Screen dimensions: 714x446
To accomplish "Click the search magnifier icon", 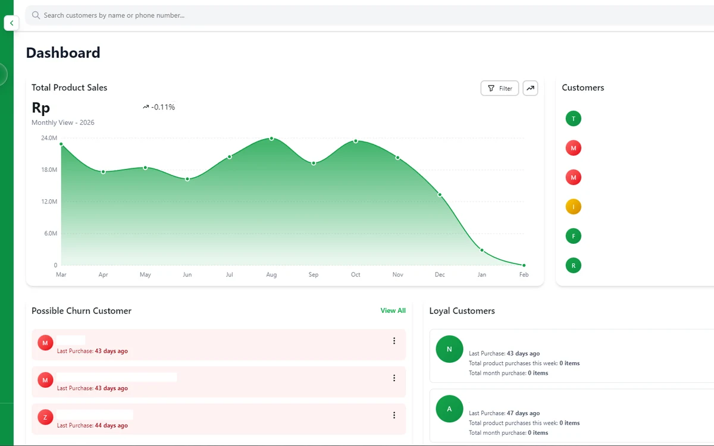I will coord(36,15).
